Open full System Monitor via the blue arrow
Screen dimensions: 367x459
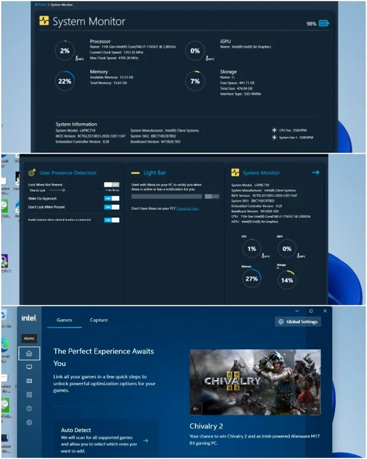(x=316, y=173)
